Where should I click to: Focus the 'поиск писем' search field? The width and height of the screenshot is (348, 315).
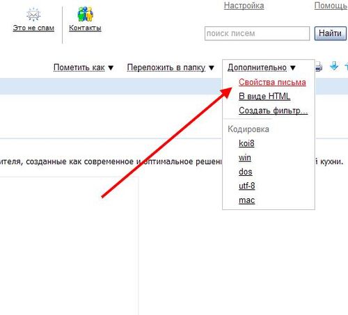(x=257, y=33)
